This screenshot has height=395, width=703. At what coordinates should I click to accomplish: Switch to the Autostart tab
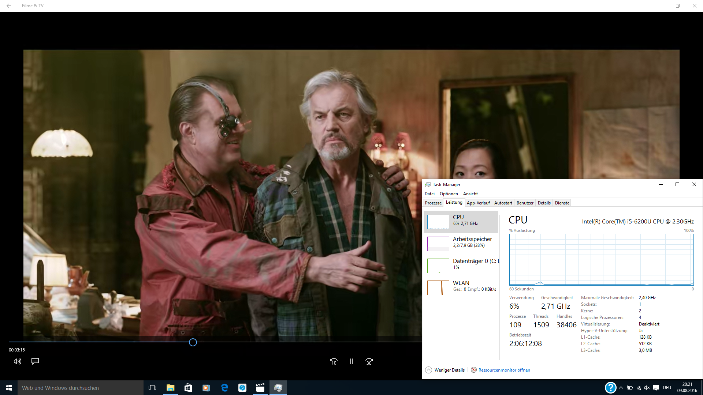tap(503, 203)
